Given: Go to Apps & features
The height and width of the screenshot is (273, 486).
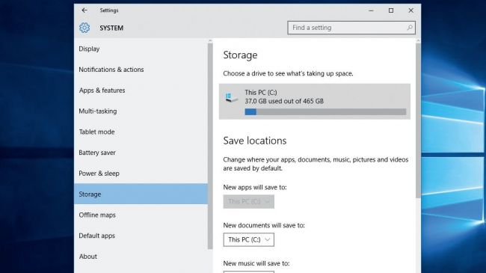Looking at the screenshot, I should click(x=141, y=91).
